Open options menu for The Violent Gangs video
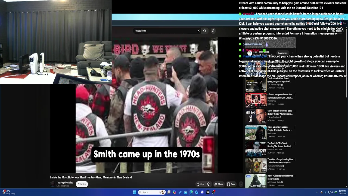Image resolution: width=348 pixels, height=196 pixels. pyautogui.click(x=295, y=160)
